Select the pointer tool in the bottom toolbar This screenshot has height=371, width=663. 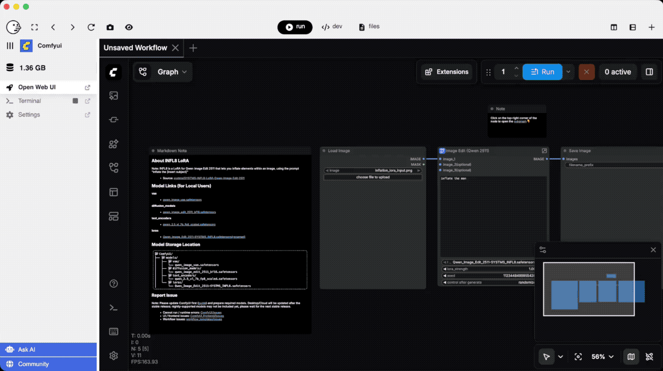546,357
